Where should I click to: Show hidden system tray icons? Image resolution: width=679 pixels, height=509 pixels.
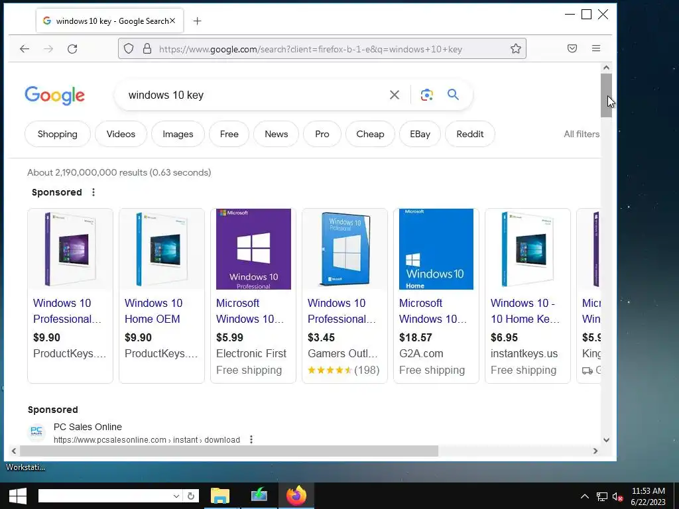coord(585,496)
